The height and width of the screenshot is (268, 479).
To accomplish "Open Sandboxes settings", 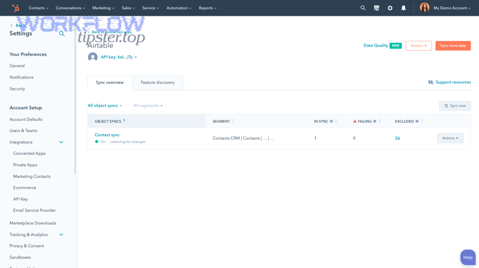I will [20, 257].
